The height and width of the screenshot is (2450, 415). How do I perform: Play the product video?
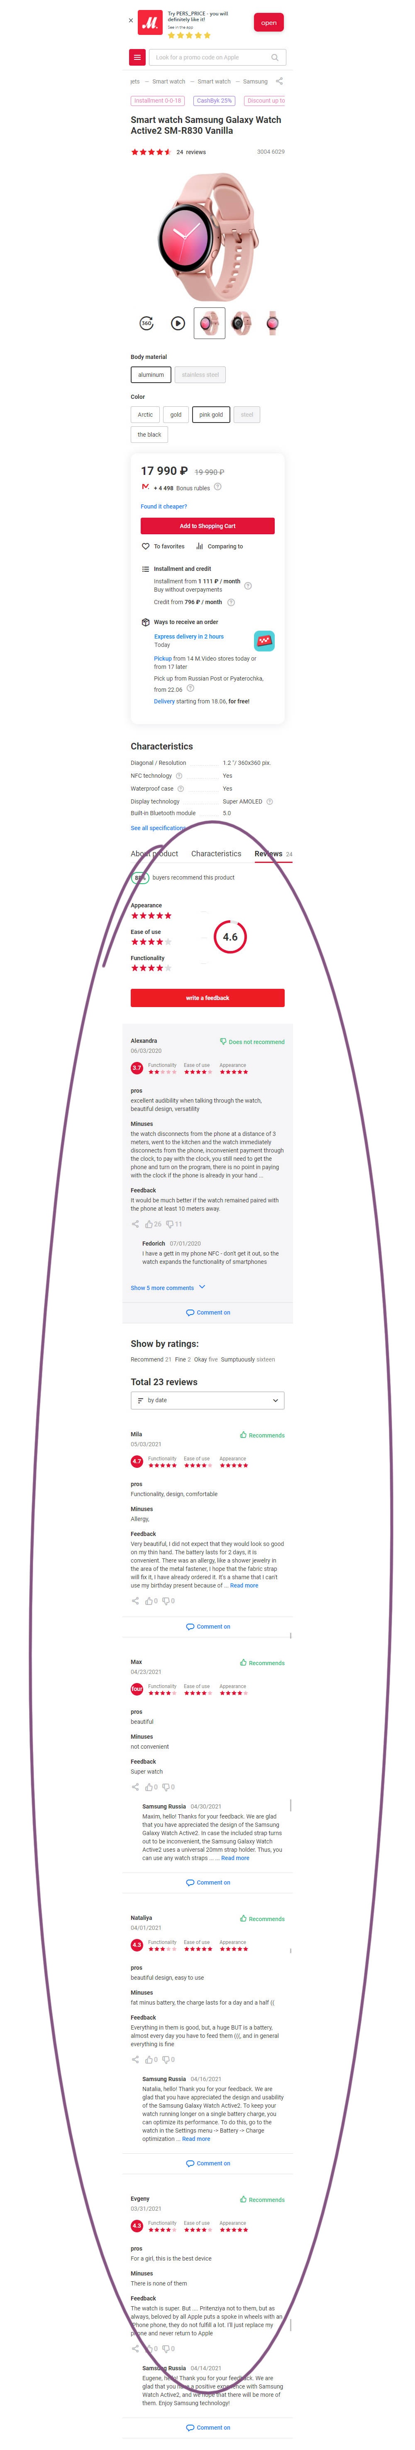178,323
